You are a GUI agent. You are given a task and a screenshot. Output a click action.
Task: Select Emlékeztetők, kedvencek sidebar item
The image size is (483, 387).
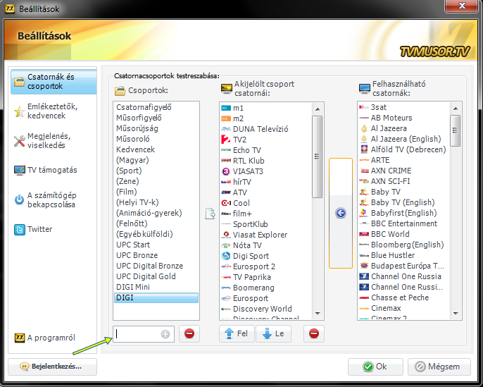tap(52, 111)
